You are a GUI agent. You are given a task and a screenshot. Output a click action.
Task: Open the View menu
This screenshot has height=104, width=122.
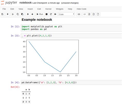coord(21,9)
